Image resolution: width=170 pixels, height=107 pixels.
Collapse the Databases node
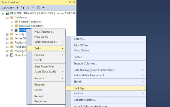[7, 18]
